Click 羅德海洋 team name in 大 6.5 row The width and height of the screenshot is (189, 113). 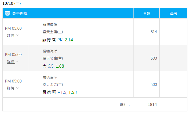click(50, 51)
